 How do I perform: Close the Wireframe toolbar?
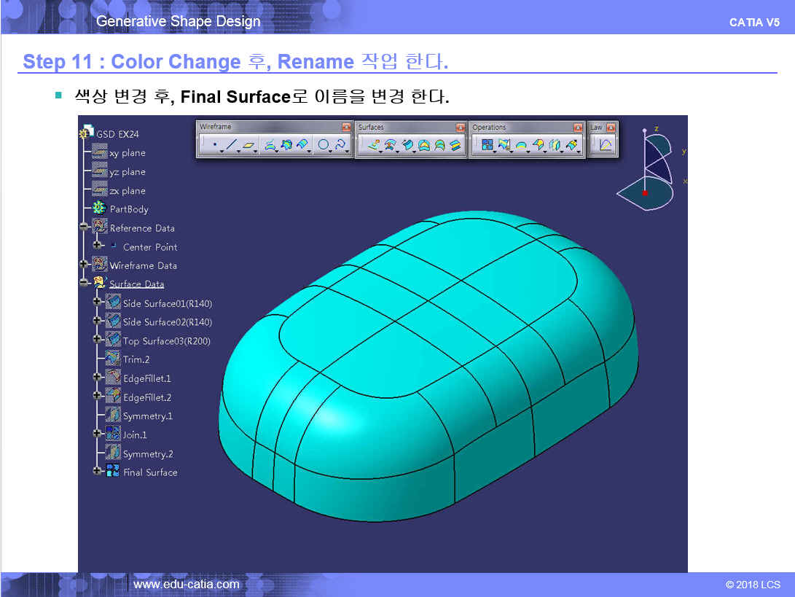pos(346,128)
